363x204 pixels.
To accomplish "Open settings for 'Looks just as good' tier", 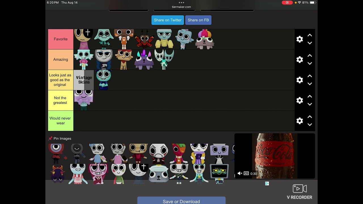I will [299, 80].
